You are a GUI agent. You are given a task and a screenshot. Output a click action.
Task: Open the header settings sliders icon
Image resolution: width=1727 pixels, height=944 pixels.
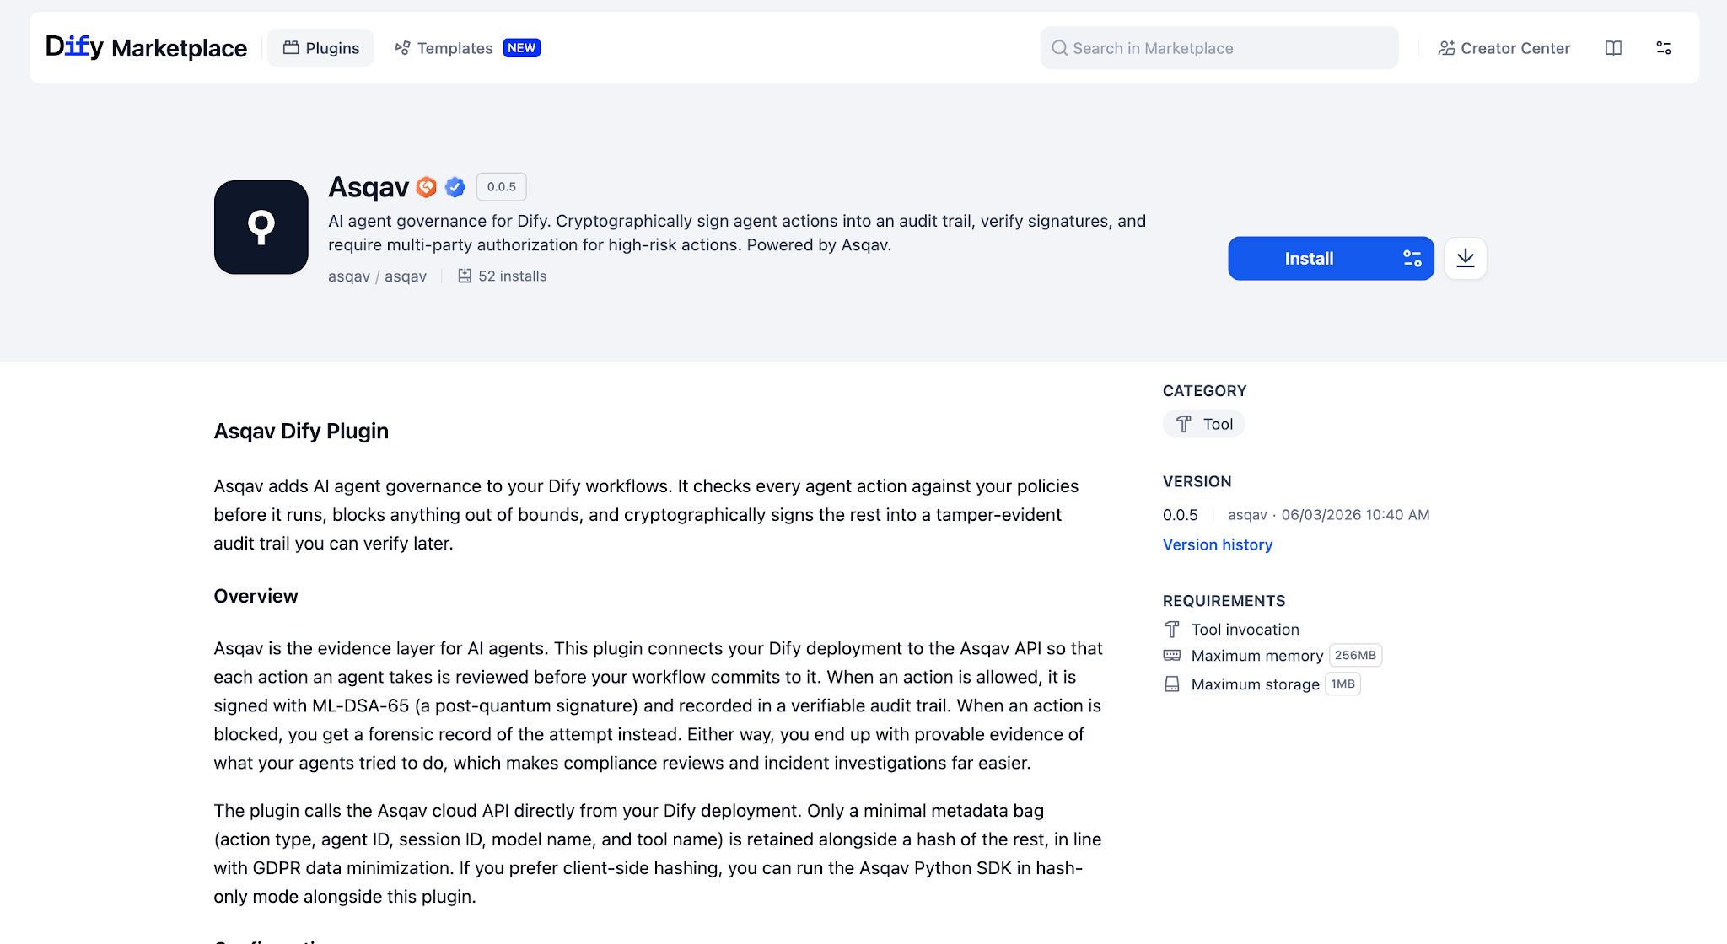coord(1664,48)
